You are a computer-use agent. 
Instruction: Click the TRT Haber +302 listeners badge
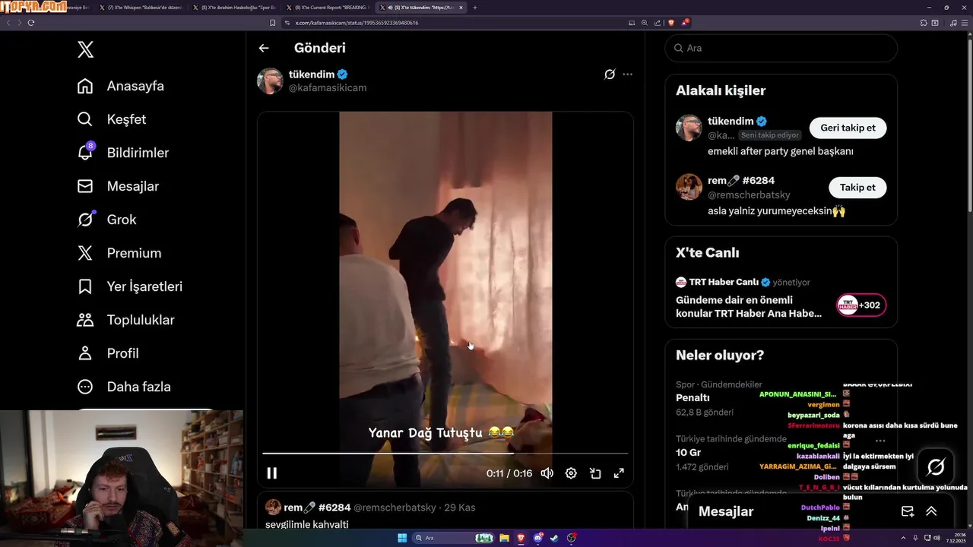tap(861, 305)
